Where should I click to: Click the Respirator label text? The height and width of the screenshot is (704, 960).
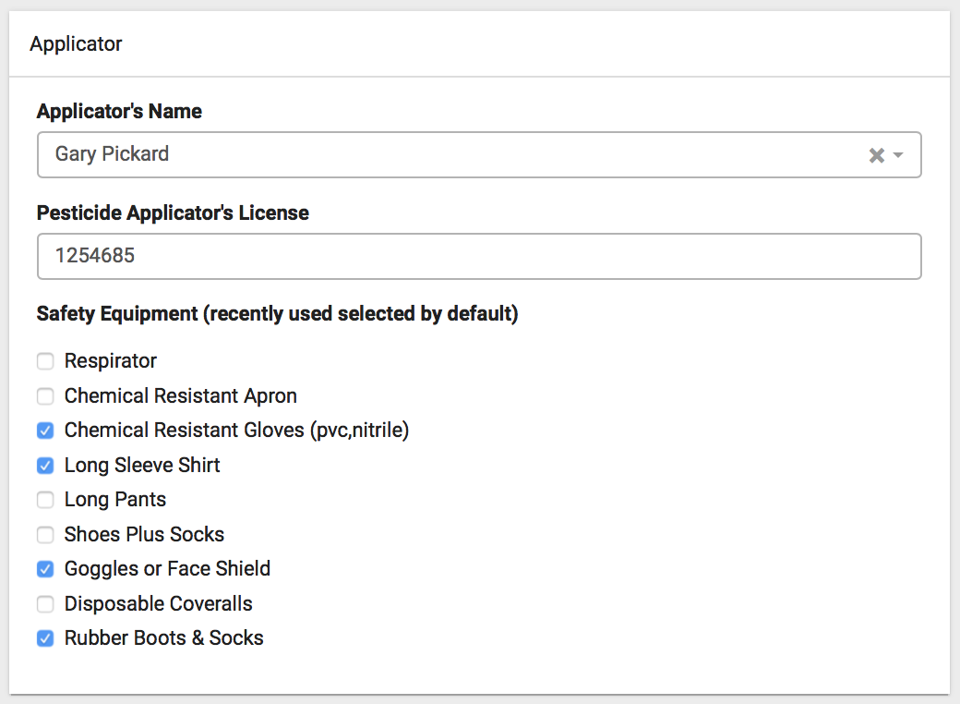(x=111, y=361)
